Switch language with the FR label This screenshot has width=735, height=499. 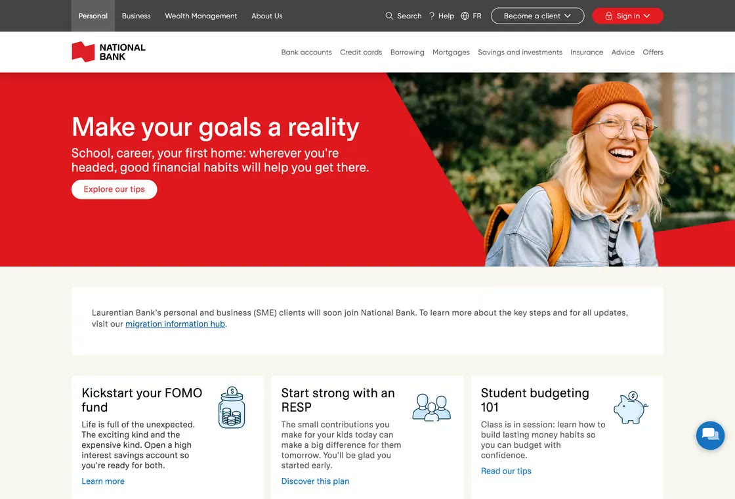[x=476, y=16]
